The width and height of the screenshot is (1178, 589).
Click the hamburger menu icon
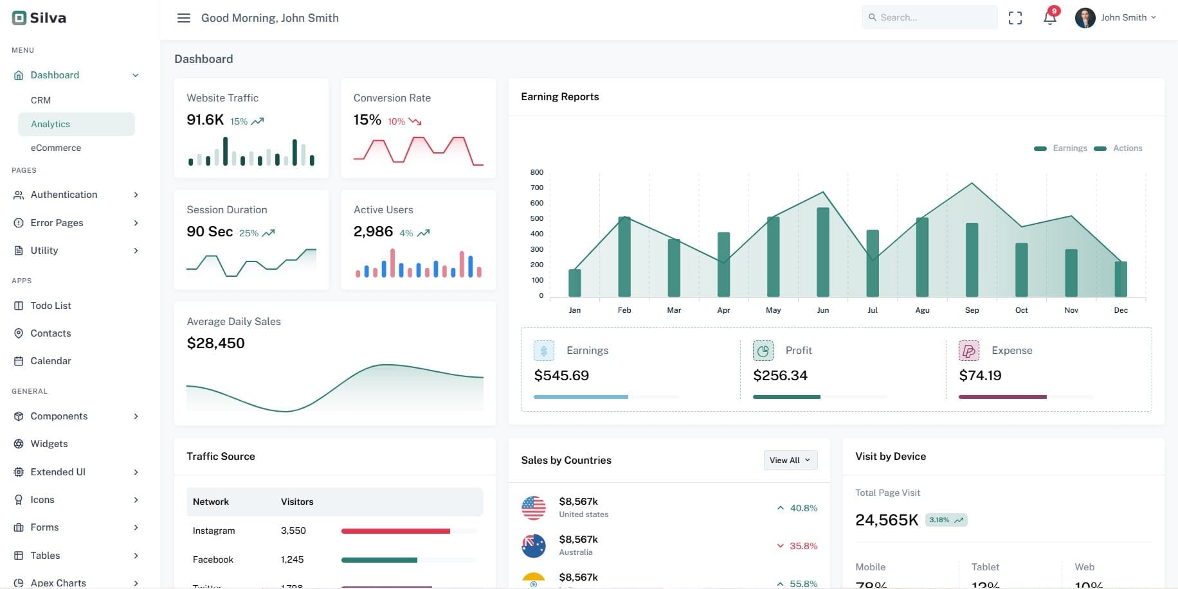[184, 18]
